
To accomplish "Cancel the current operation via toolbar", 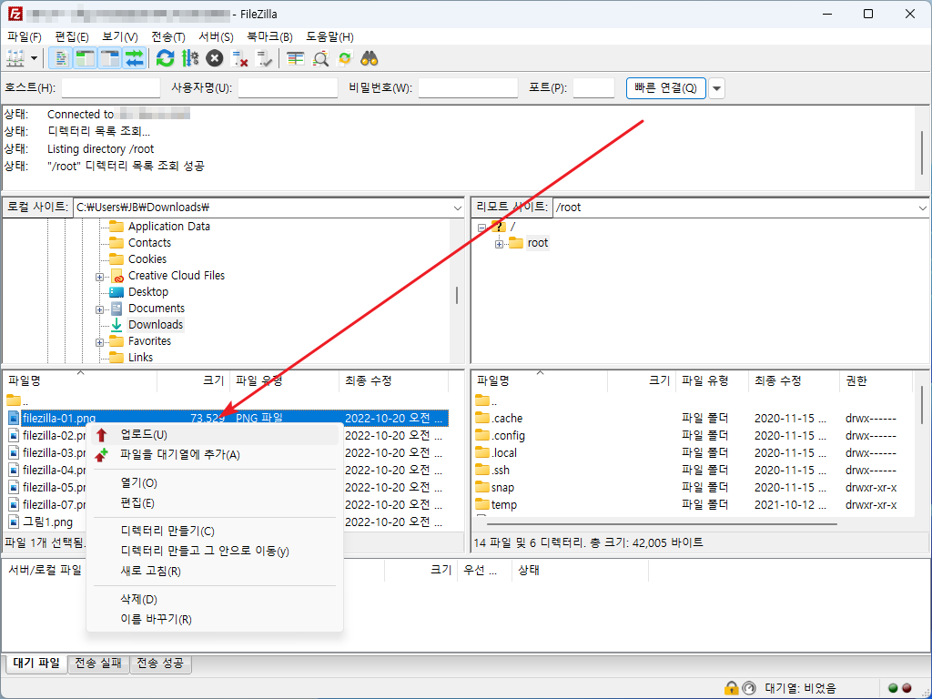I will tap(215, 58).
